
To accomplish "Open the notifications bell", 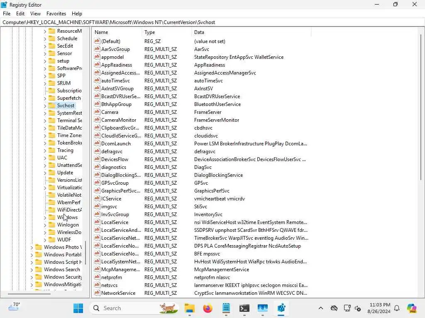I will (397, 308).
